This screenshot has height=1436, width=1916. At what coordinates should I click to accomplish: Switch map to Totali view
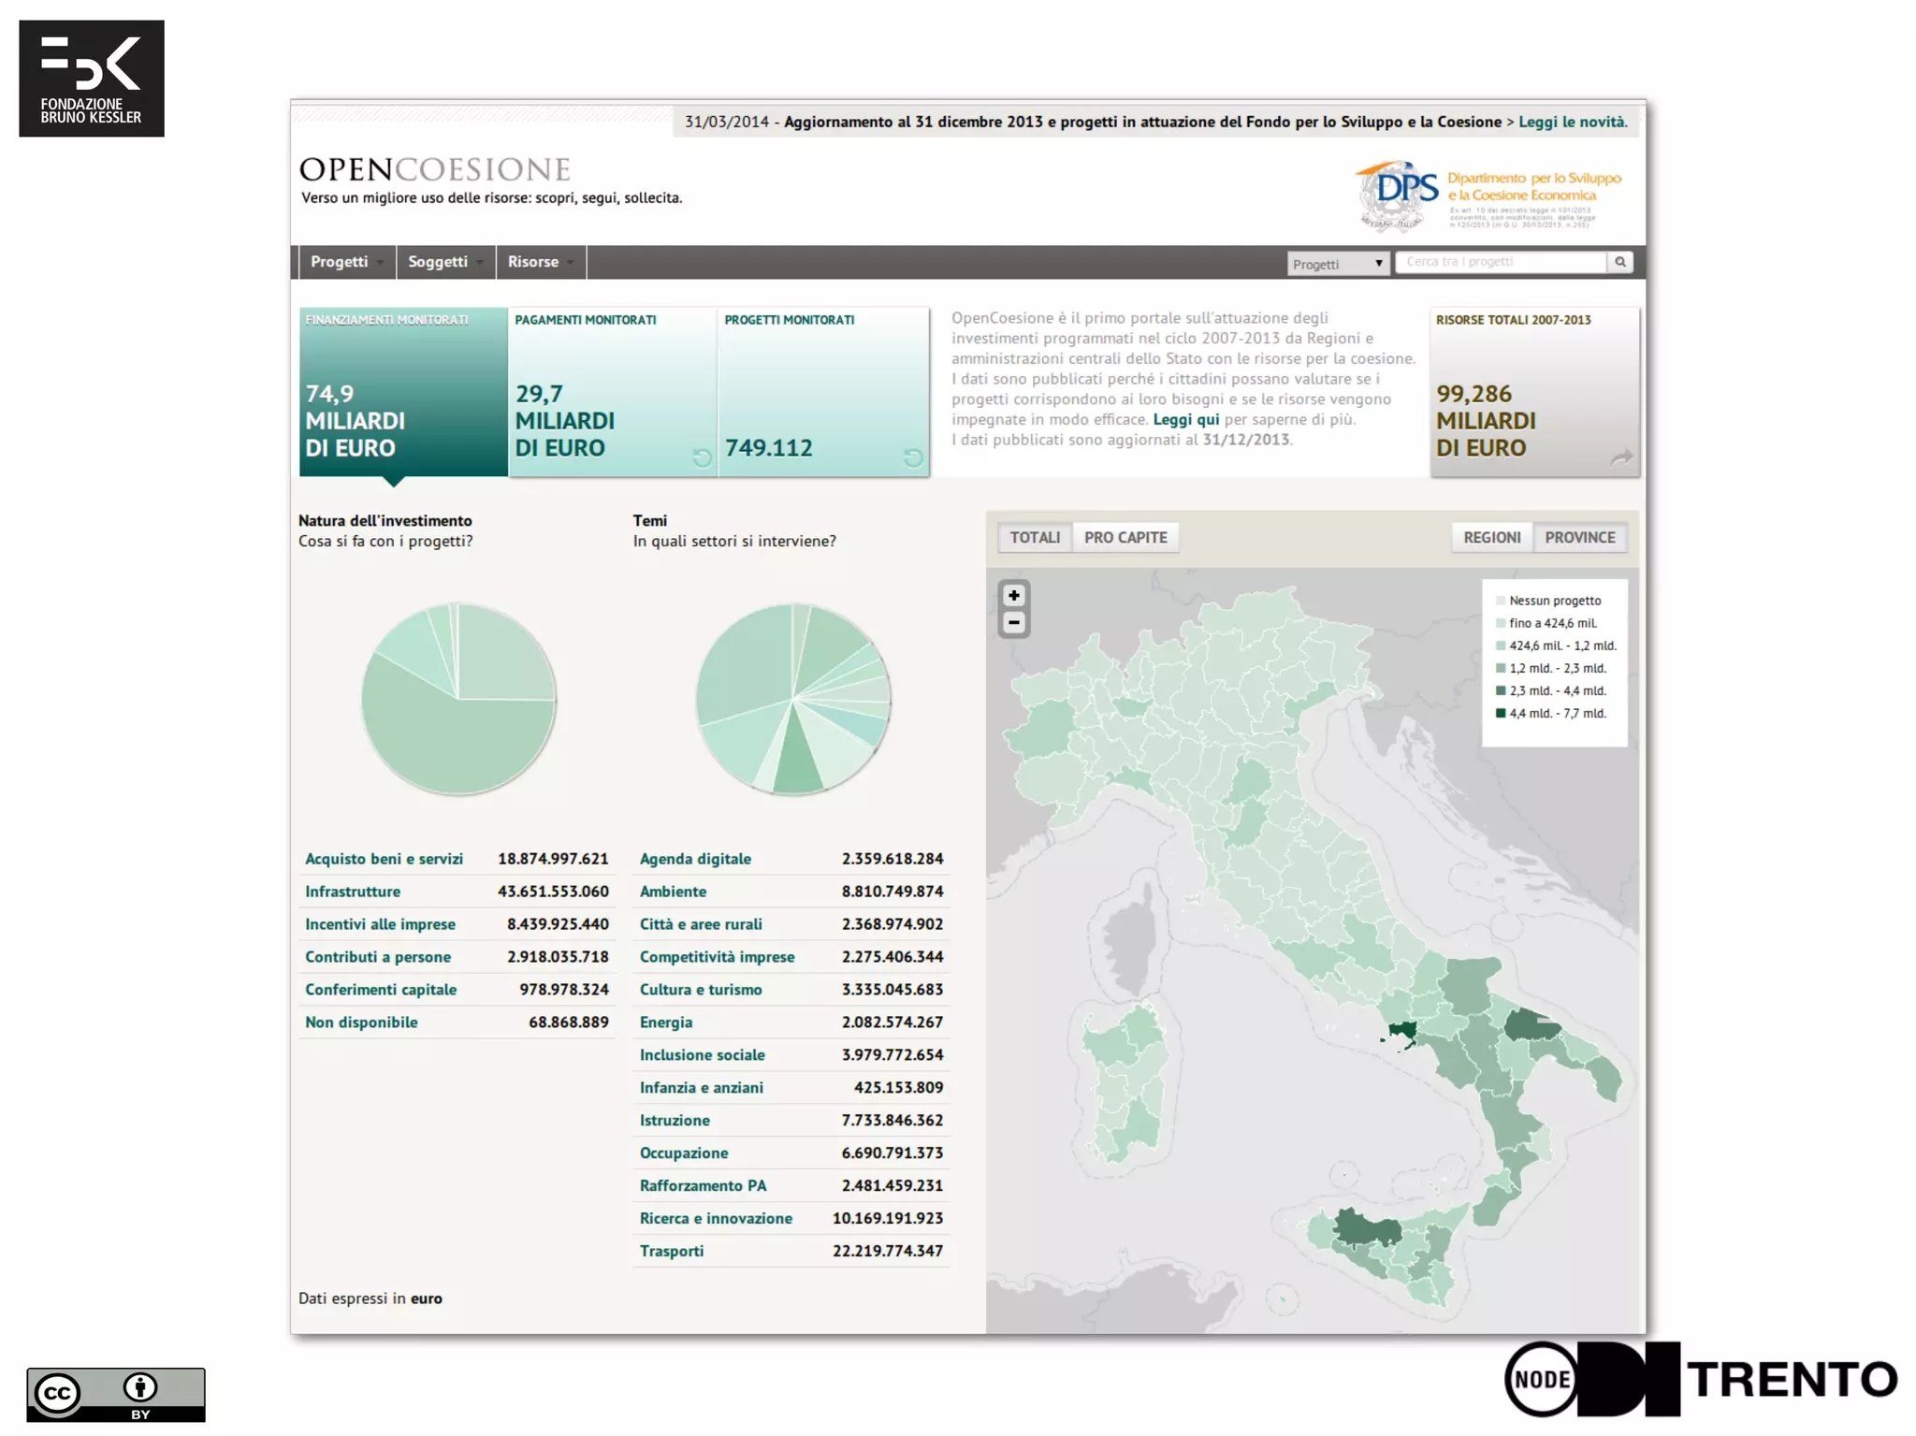tap(1035, 537)
